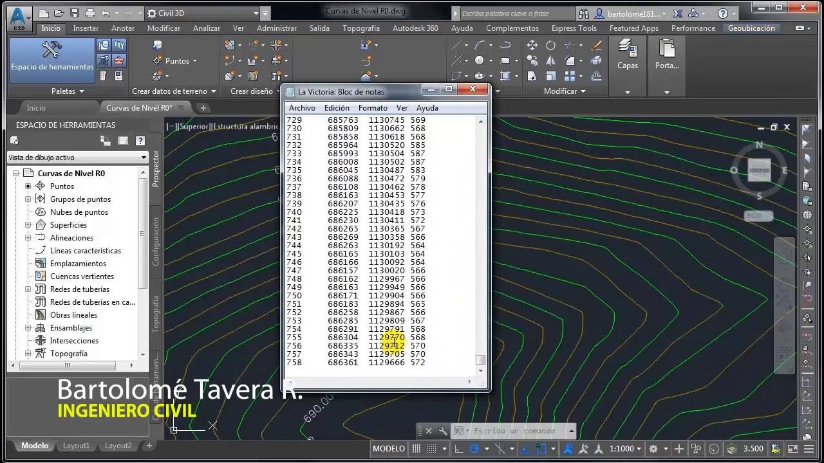Save drawing with the floppy disk icon

point(75,13)
